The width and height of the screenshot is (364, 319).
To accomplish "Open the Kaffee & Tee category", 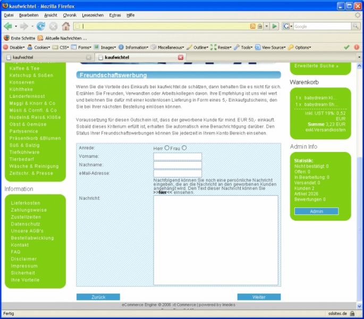I will 24,68.
